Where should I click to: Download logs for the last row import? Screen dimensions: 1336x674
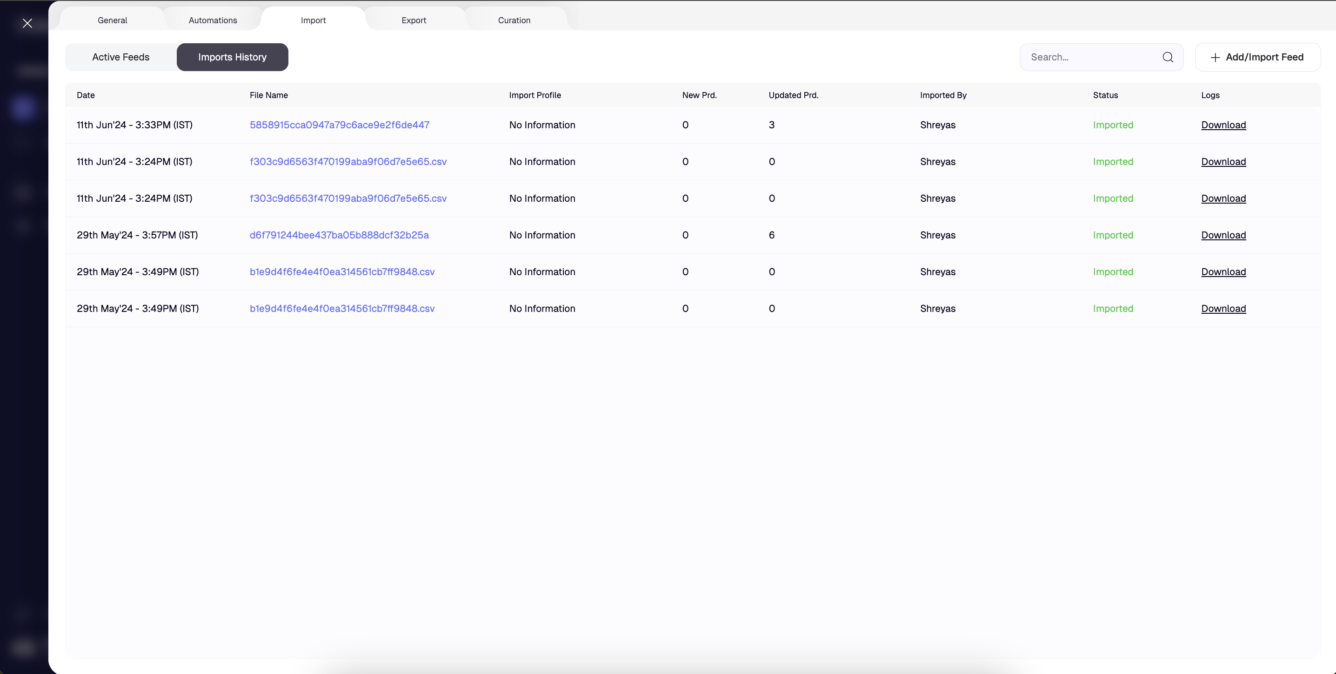click(x=1223, y=309)
